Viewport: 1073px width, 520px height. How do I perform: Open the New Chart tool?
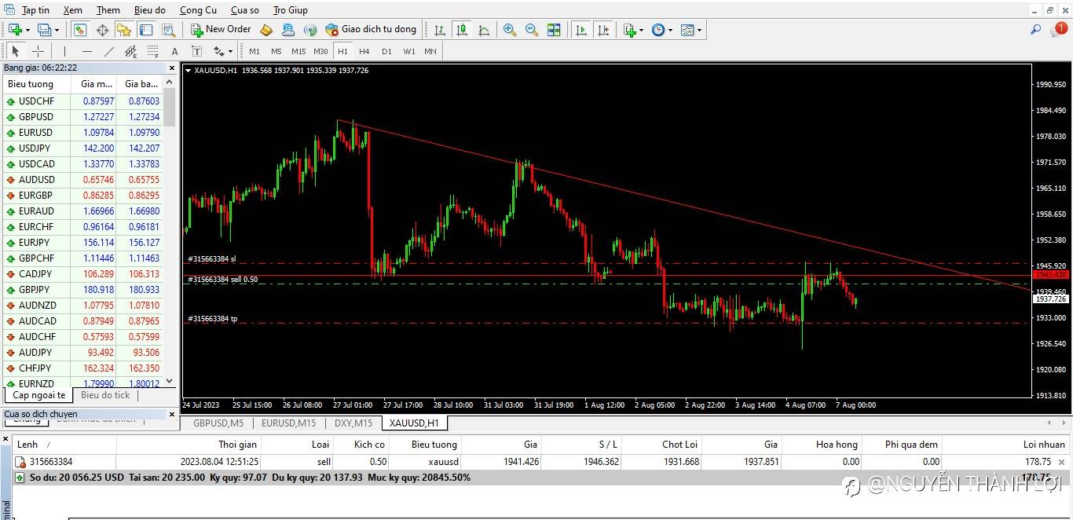click(x=14, y=30)
